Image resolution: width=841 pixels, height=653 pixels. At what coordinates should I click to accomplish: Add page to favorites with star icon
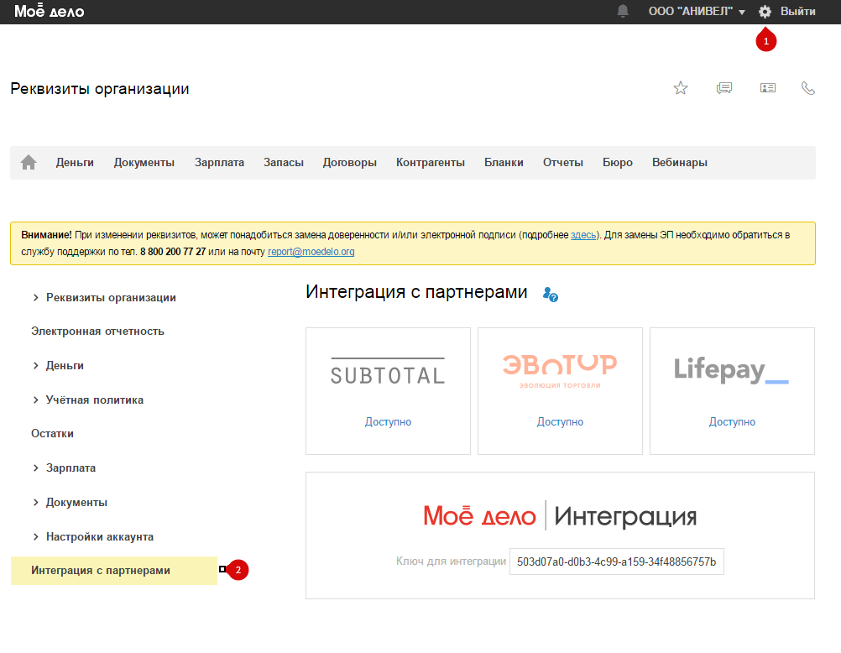pos(681,87)
